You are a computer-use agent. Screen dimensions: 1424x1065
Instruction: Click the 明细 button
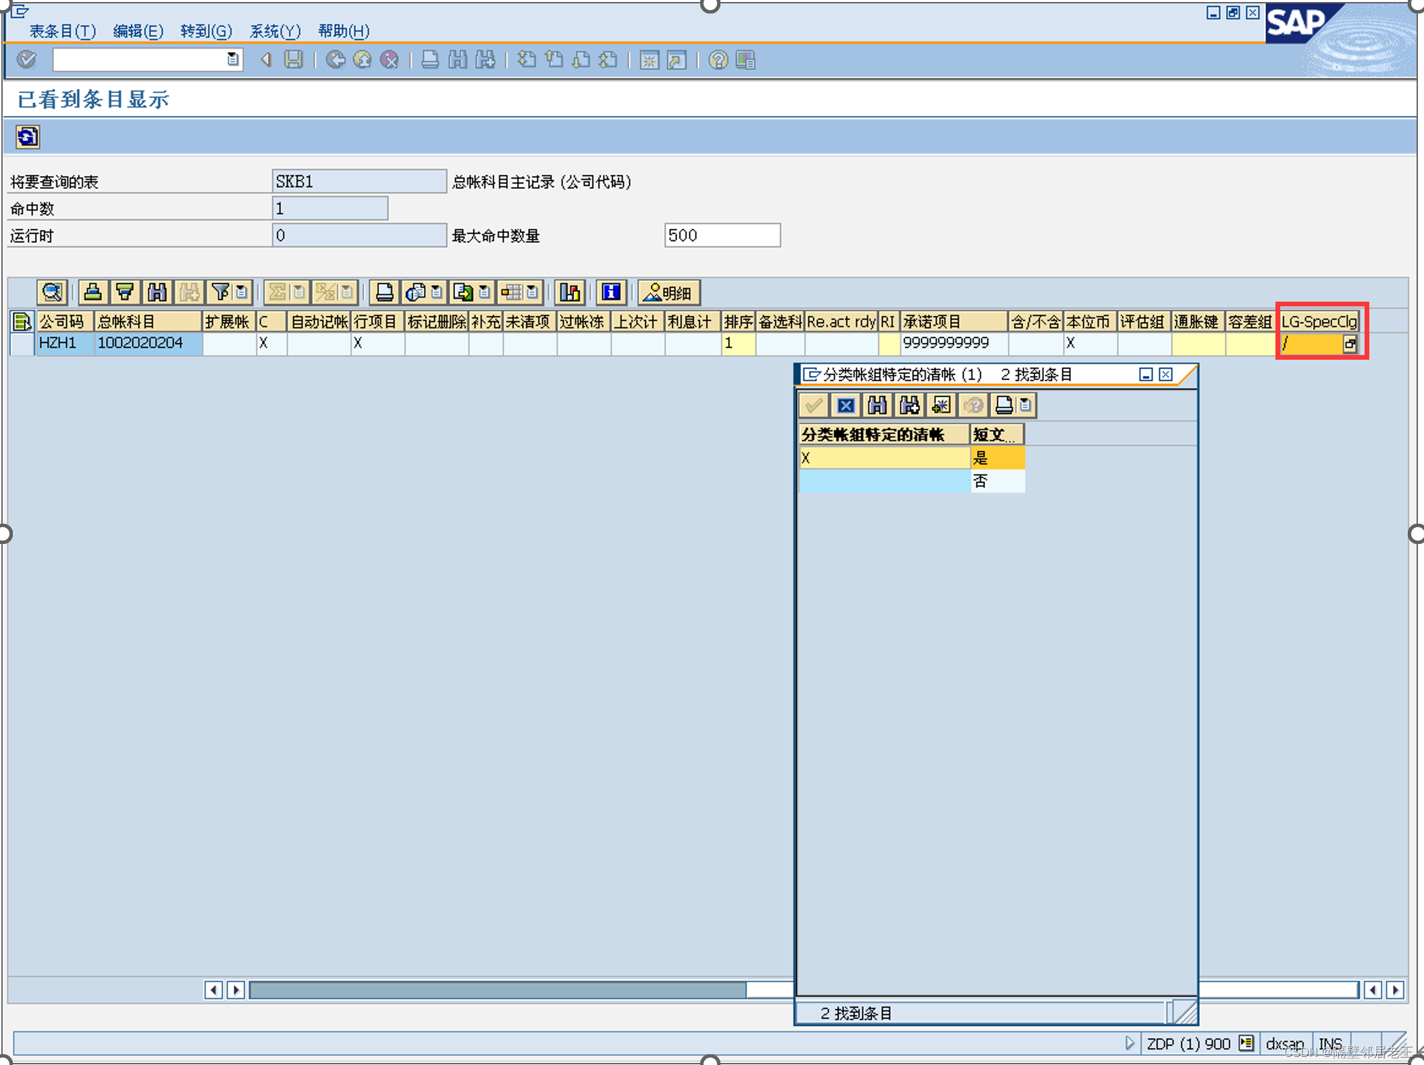(668, 292)
